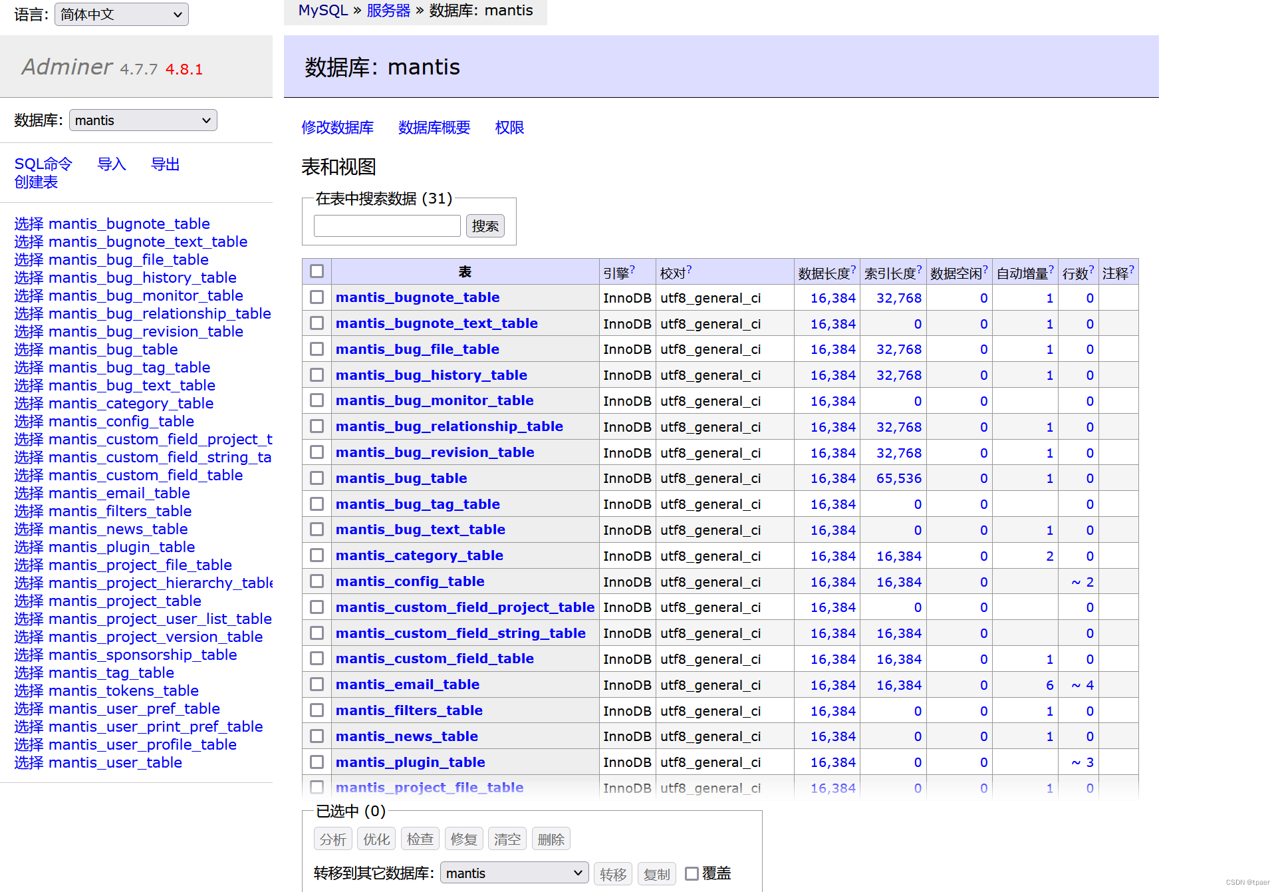This screenshot has width=1280, height=892.
Task: Click the 删除 drop button
Action: tap(551, 839)
